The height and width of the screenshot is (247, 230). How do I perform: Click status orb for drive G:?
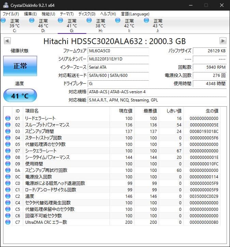coord(60,20)
